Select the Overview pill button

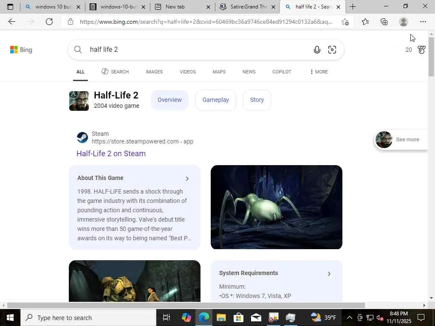(x=169, y=100)
